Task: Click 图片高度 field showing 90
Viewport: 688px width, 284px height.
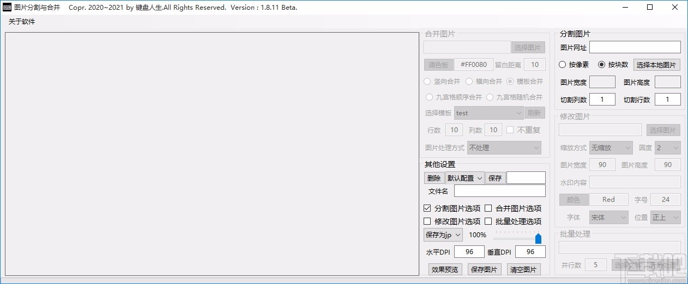Action: point(668,165)
